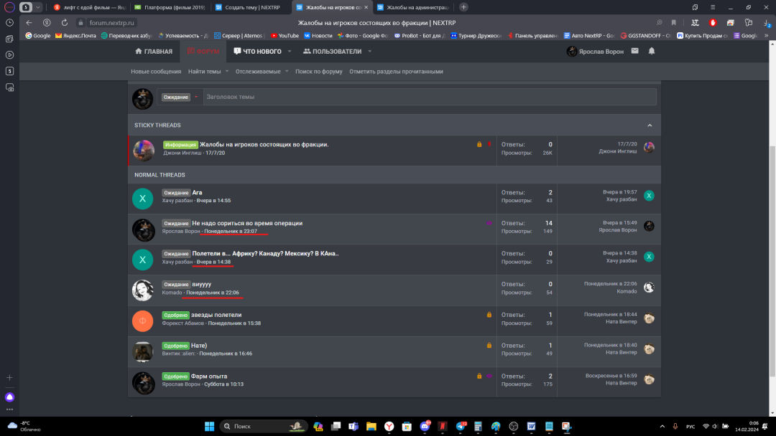Open Microsoft Store from the taskbar
776x436 pixels.
(x=407, y=426)
